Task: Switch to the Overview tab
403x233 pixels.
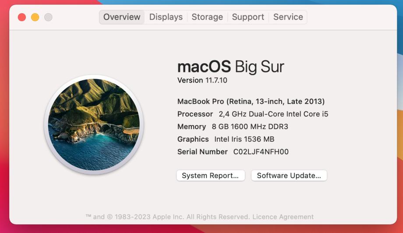Action: 122,17
